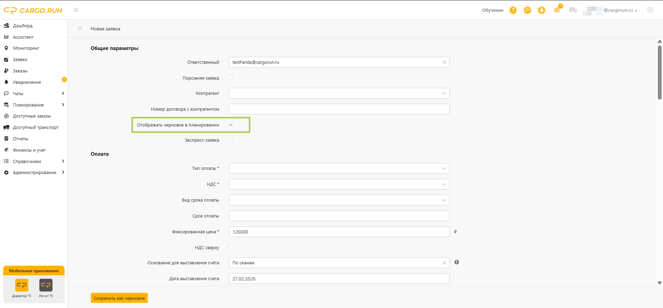Click Сохранить как черновик button

119,298
